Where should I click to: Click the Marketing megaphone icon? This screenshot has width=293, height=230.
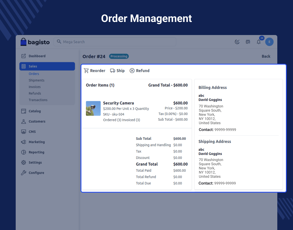click(24, 142)
